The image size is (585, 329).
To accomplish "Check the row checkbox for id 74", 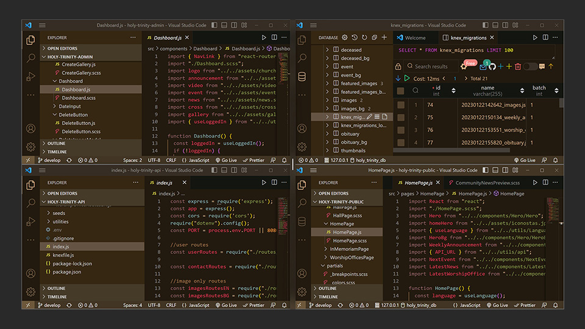I will [401, 105].
